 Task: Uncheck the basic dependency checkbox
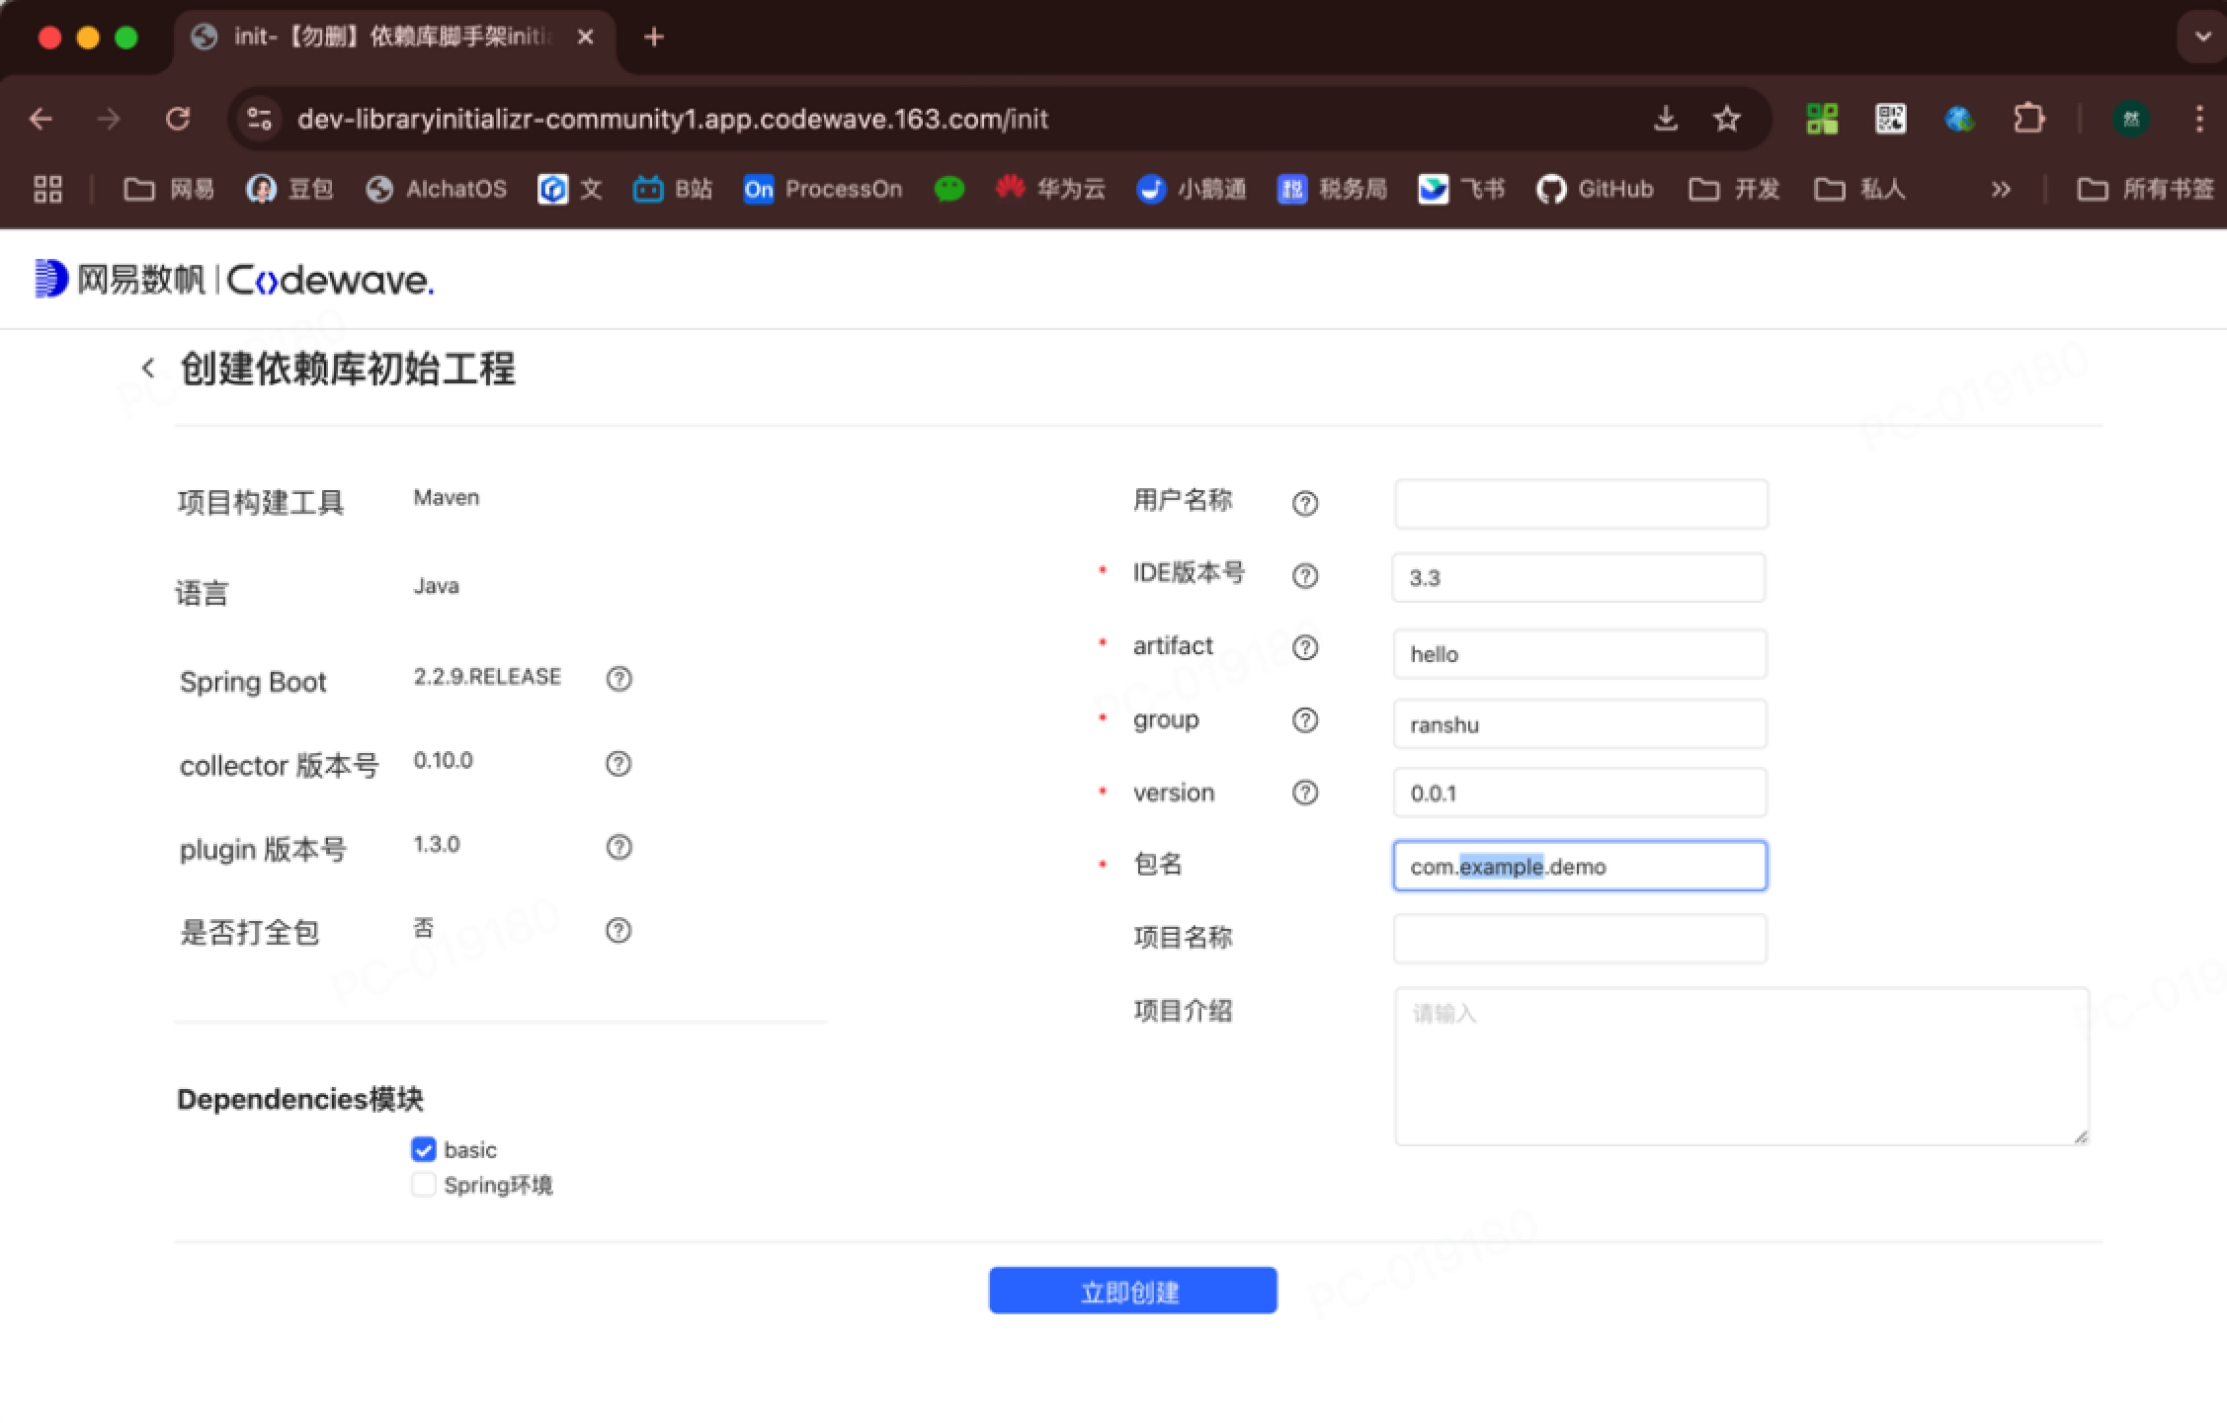coord(424,1149)
